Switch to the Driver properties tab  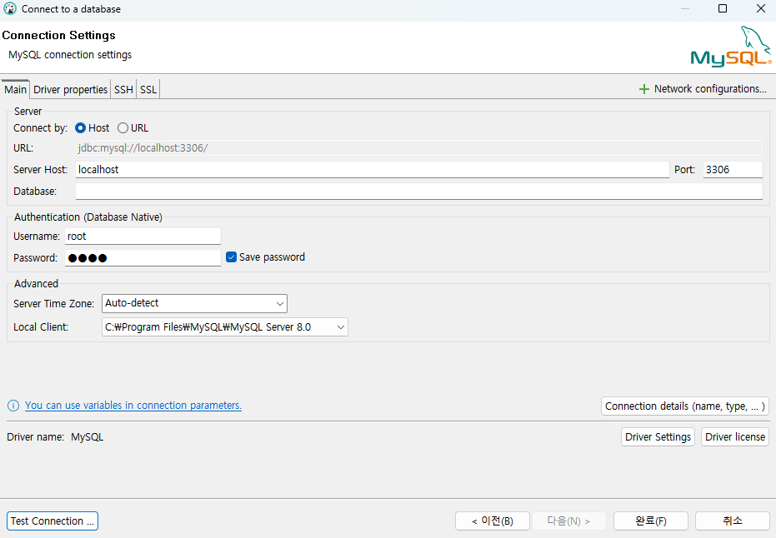pos(70,89)
